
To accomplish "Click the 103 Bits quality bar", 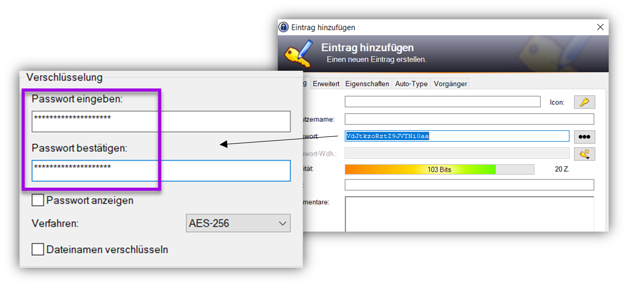I will coord(439,170).
